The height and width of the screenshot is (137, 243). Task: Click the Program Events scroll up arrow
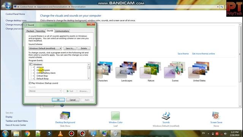89,64
